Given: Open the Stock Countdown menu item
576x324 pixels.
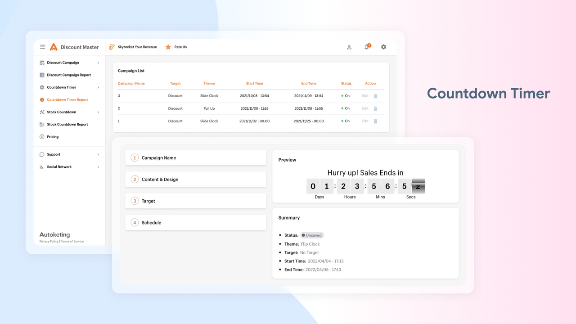Looking at the screenshot, I should tap(62, 112).
